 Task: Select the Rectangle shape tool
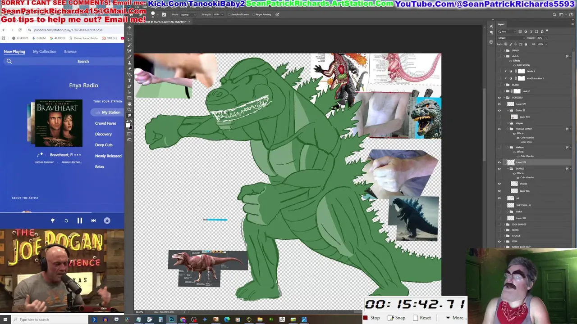click(x=129, y=98)
